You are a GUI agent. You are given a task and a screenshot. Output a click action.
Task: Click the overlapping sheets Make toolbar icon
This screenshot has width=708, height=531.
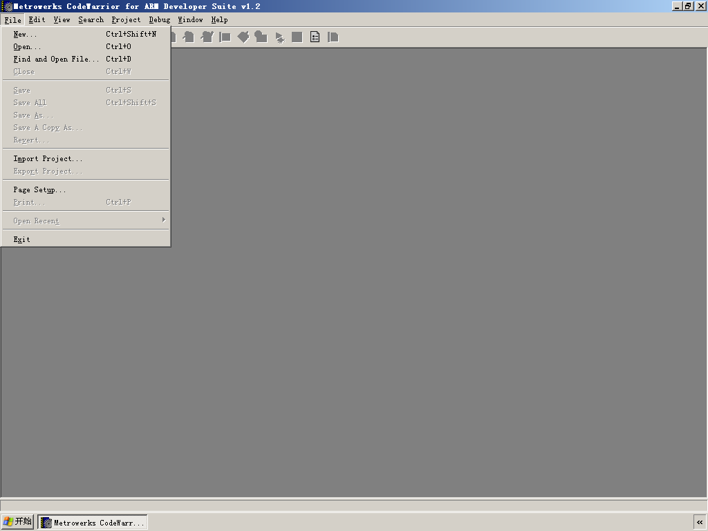click(261, 37)
